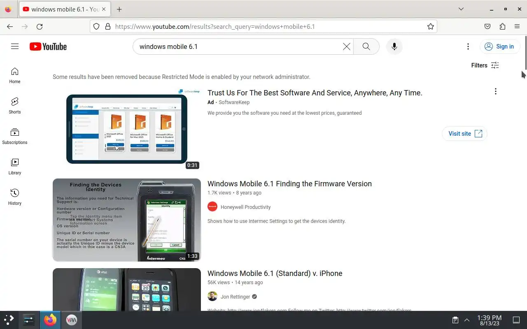
Task: Focus the Firefox URL address bar
Action: tap(263, 27)
